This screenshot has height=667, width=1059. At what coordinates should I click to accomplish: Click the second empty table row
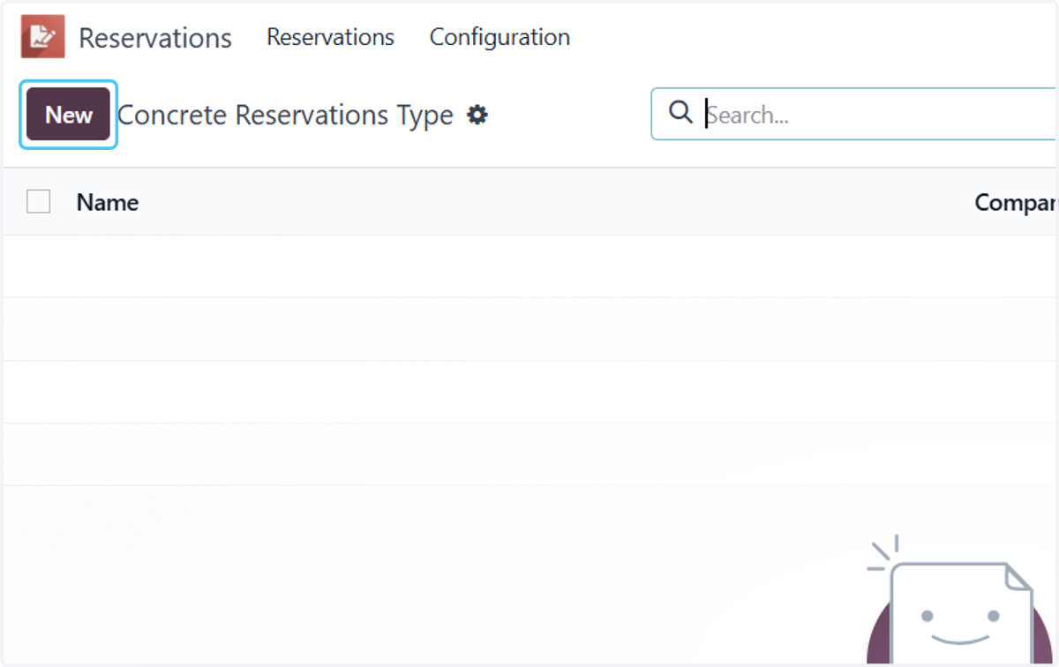point(529,329)
